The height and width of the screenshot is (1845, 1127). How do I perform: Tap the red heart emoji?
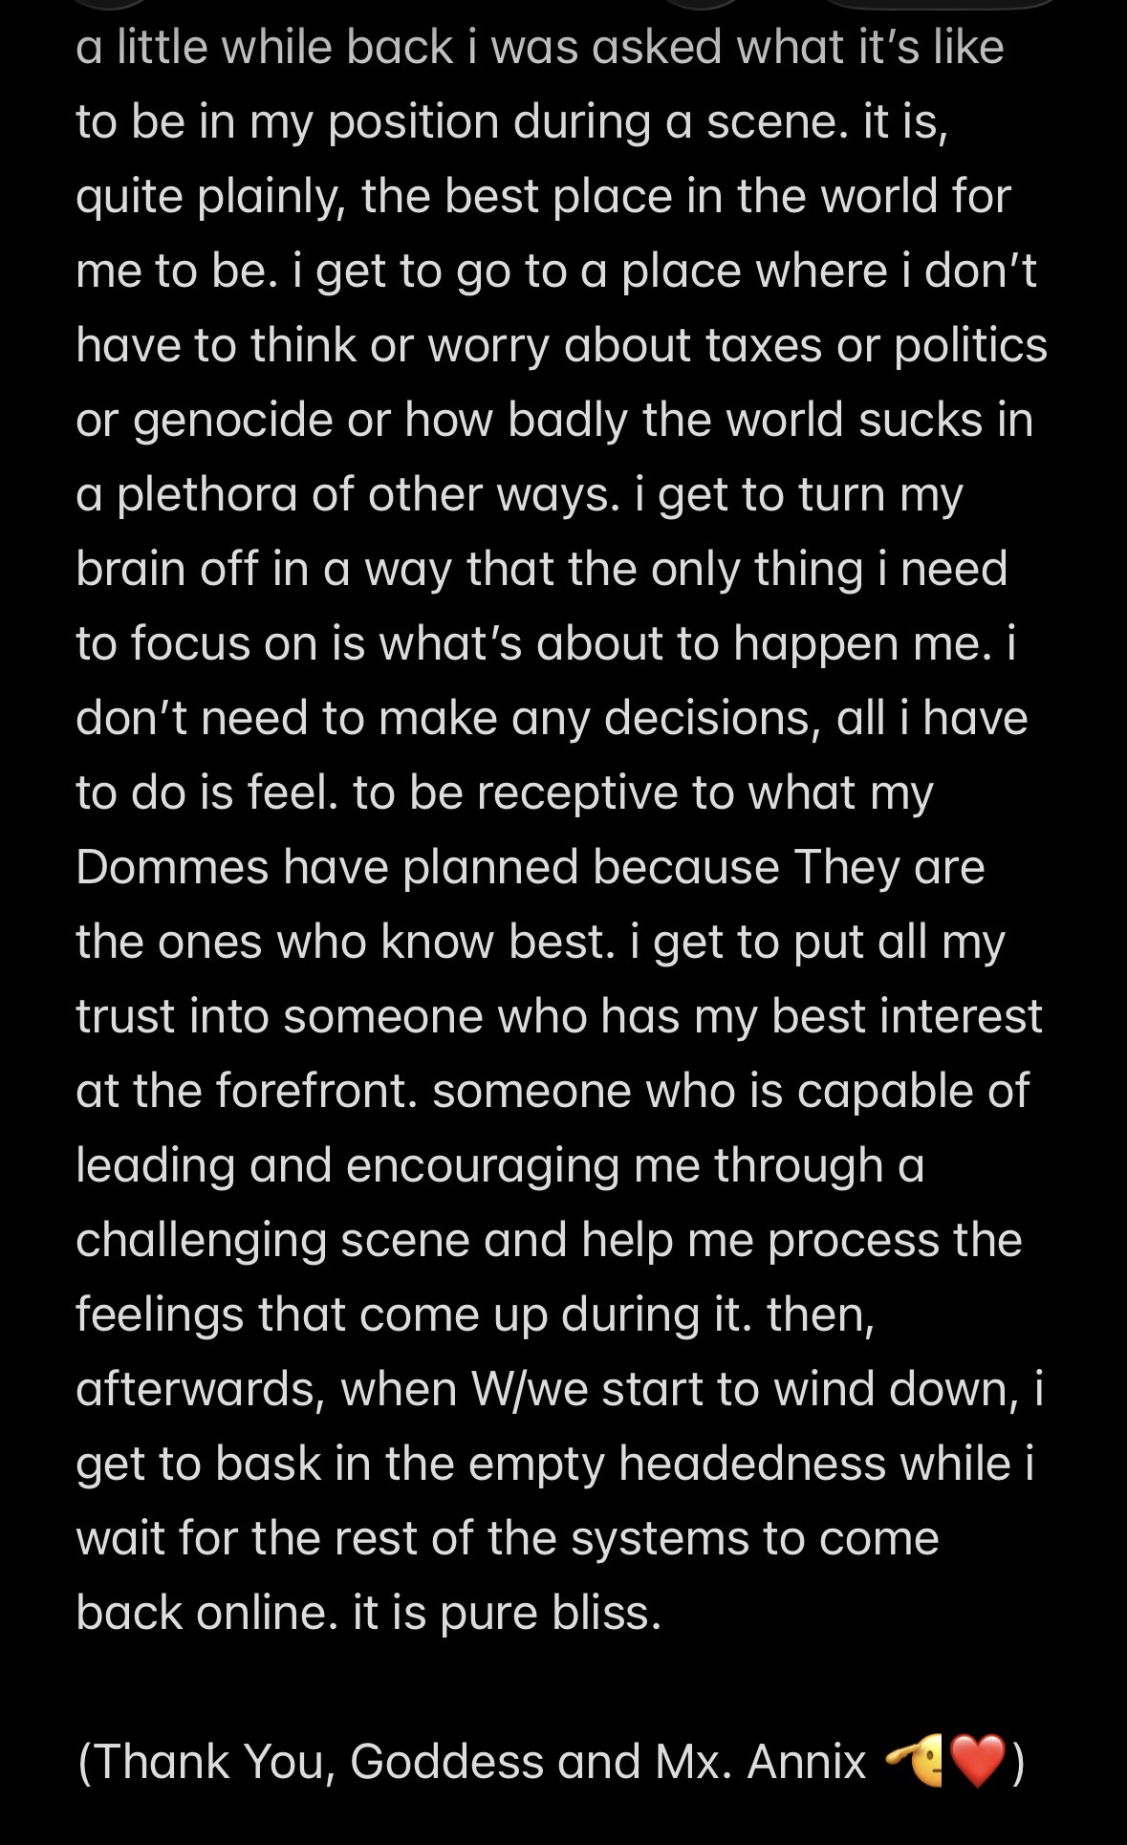pyautogui.click(x=980, y=1761)
